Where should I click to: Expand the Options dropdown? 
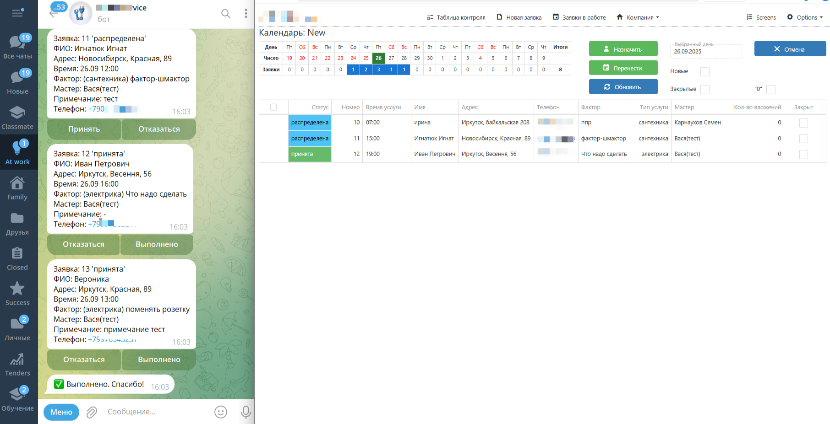pos(805,17)
